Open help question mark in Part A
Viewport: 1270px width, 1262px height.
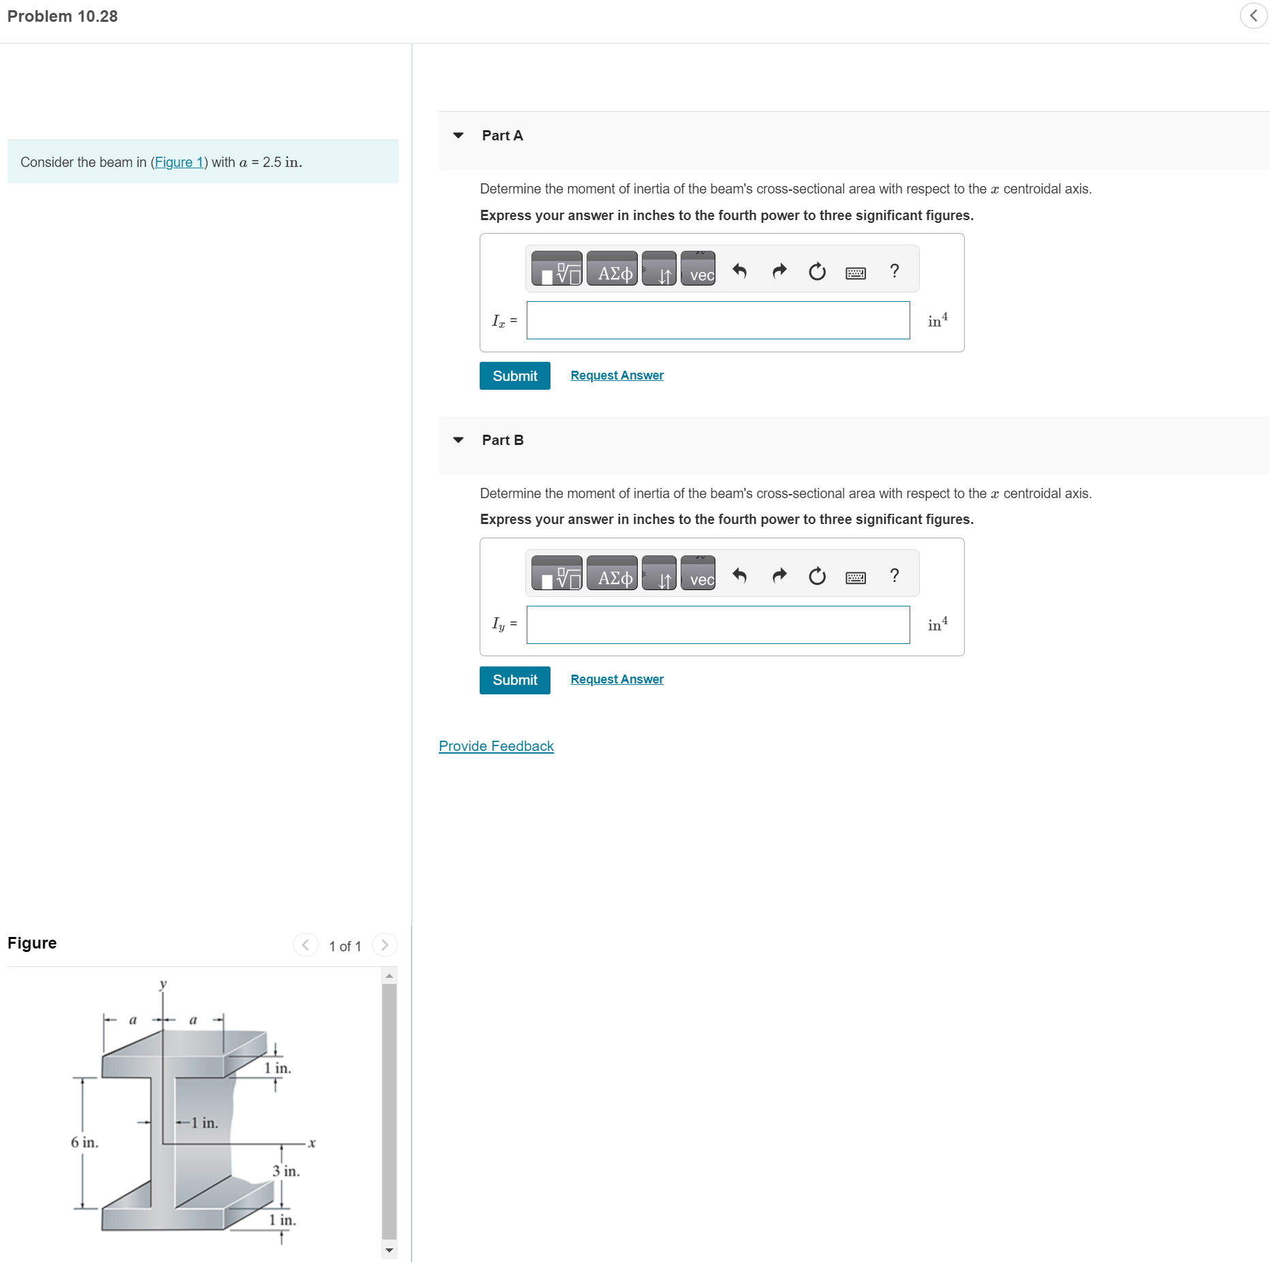(895, 271)
